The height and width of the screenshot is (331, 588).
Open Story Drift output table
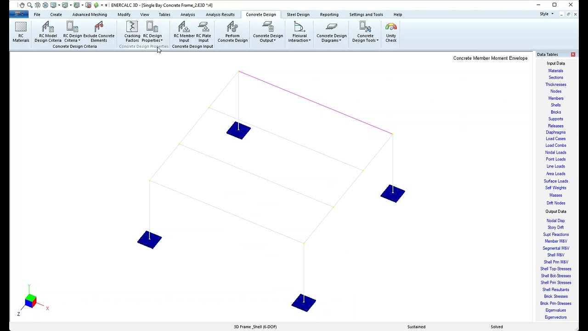tap(555, 228)
